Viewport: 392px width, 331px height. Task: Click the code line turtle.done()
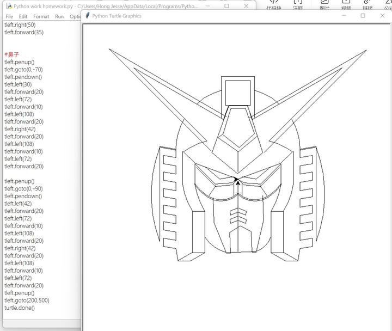coord(20,308)
